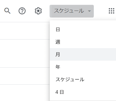Image resolution: width=116 pixels, height=101 pixels.
Task: Click the third schedule row in list
Action: pyautogui.click(x=25, y=76)
